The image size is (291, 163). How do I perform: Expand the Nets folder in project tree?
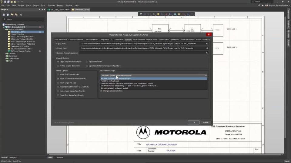[x=5, y=61]
